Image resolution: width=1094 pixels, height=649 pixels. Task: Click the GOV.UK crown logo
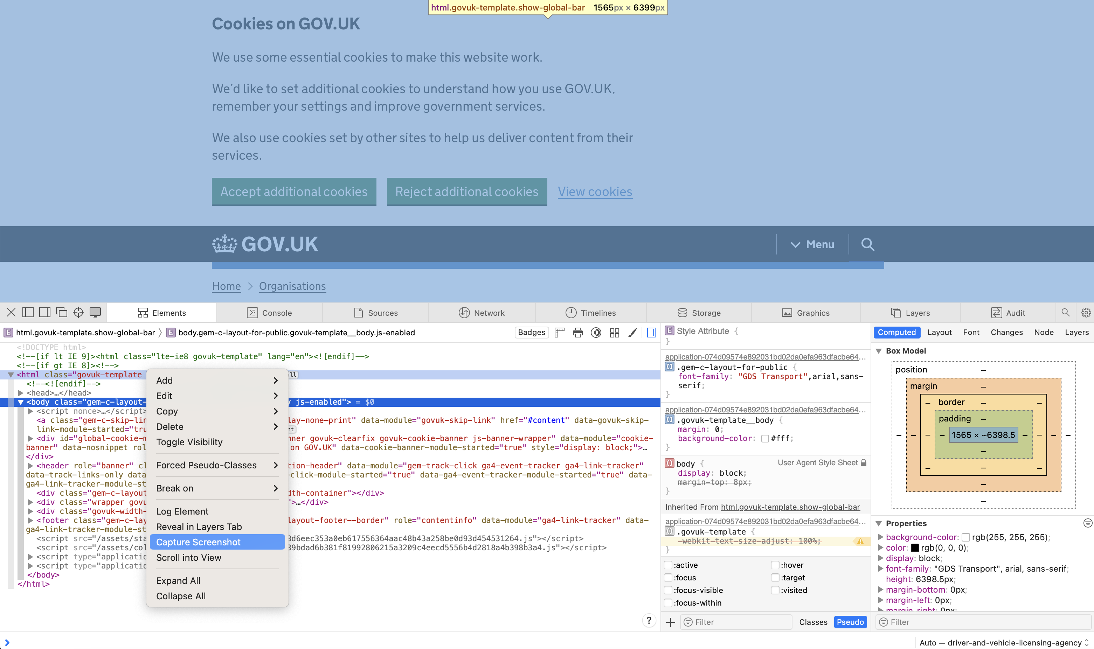(x=224, y=244)
